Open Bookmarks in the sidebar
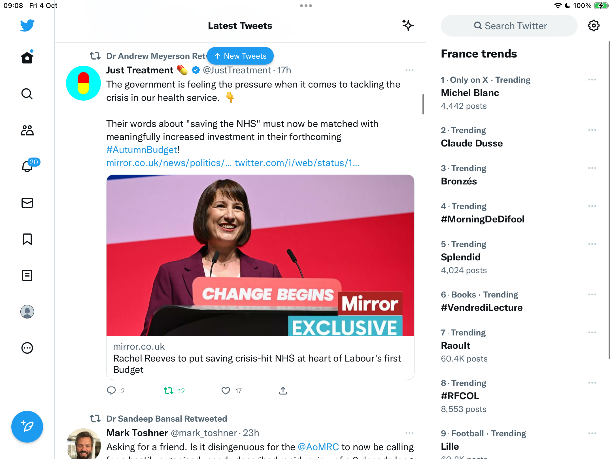The image size is (612, 459). pos(27,239)
